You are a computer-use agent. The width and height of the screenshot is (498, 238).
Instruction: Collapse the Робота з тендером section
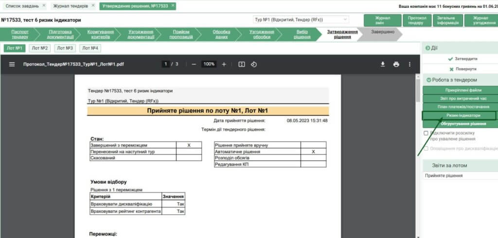428,80
